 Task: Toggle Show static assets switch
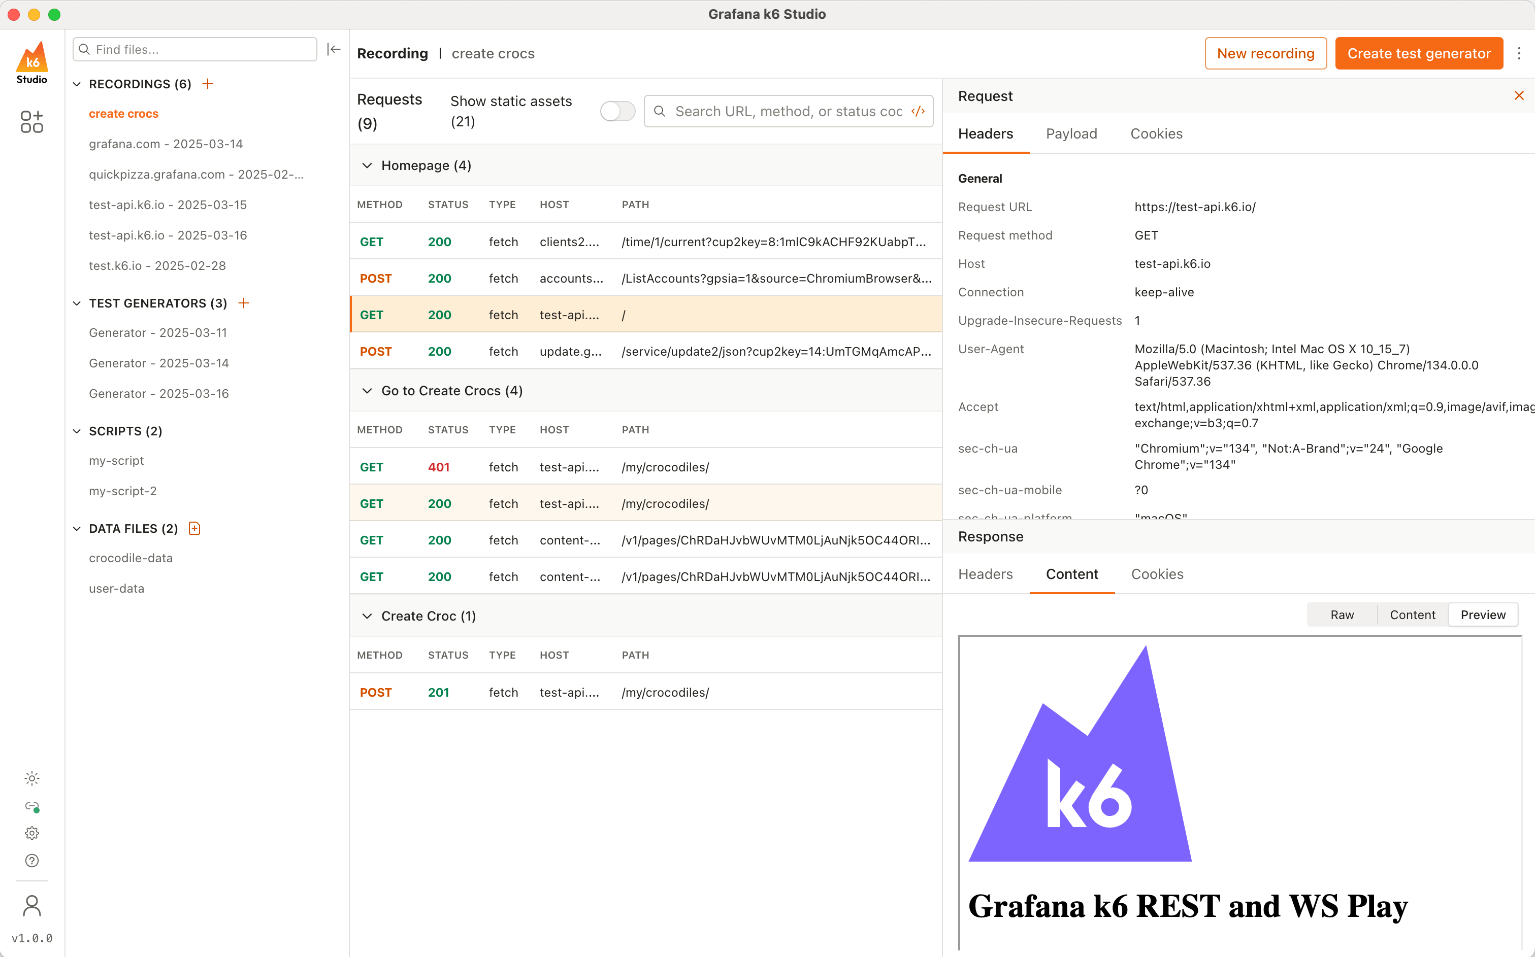tap(617, 112)
